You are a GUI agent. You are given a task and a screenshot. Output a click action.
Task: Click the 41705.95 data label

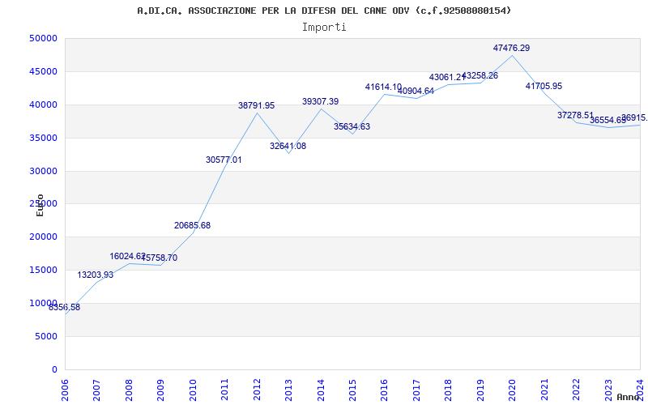(x=544, y=86)
